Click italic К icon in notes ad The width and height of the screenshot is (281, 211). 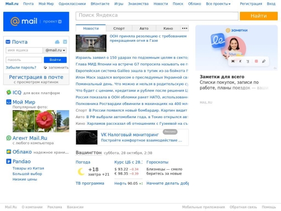[240, 61]
